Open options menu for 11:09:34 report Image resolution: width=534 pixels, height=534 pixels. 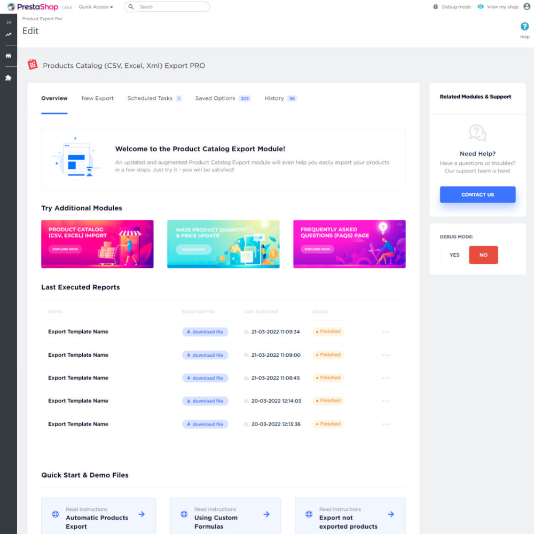point(386,332)
